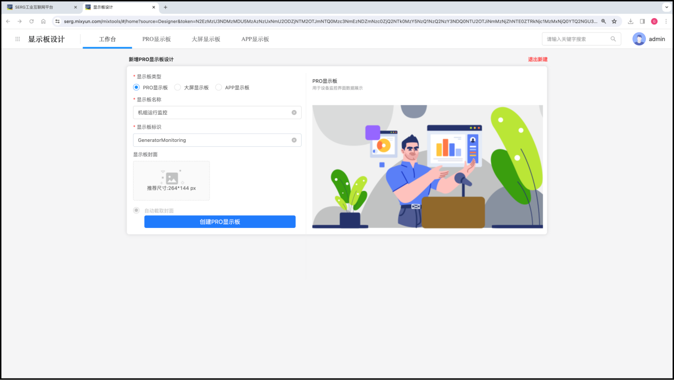Image resolution: width=674 pixels, height=380 pixels.
Task: Open the APP显示板 tab
Action: (x=255, y=39)
